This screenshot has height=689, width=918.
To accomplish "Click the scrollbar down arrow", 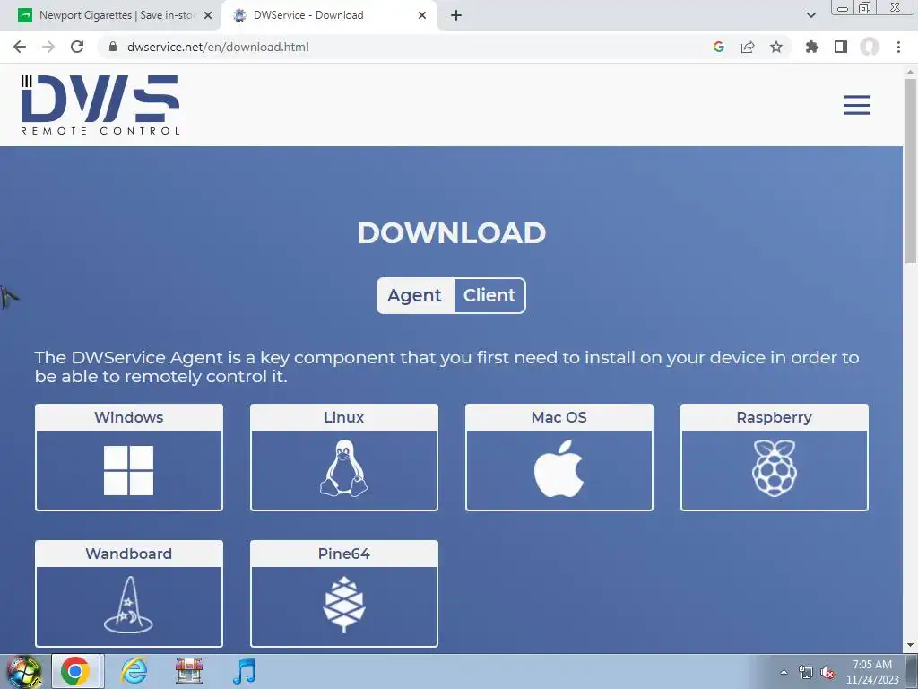I will [x=910, y=646].
